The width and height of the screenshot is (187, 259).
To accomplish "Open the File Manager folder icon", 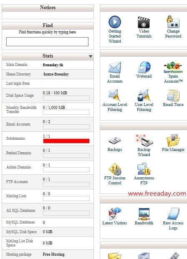I will point(173,140).
